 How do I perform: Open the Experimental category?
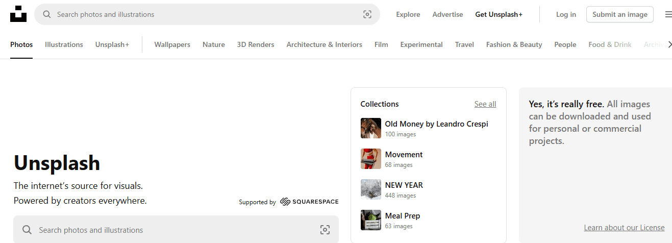[x=421, y=44]
